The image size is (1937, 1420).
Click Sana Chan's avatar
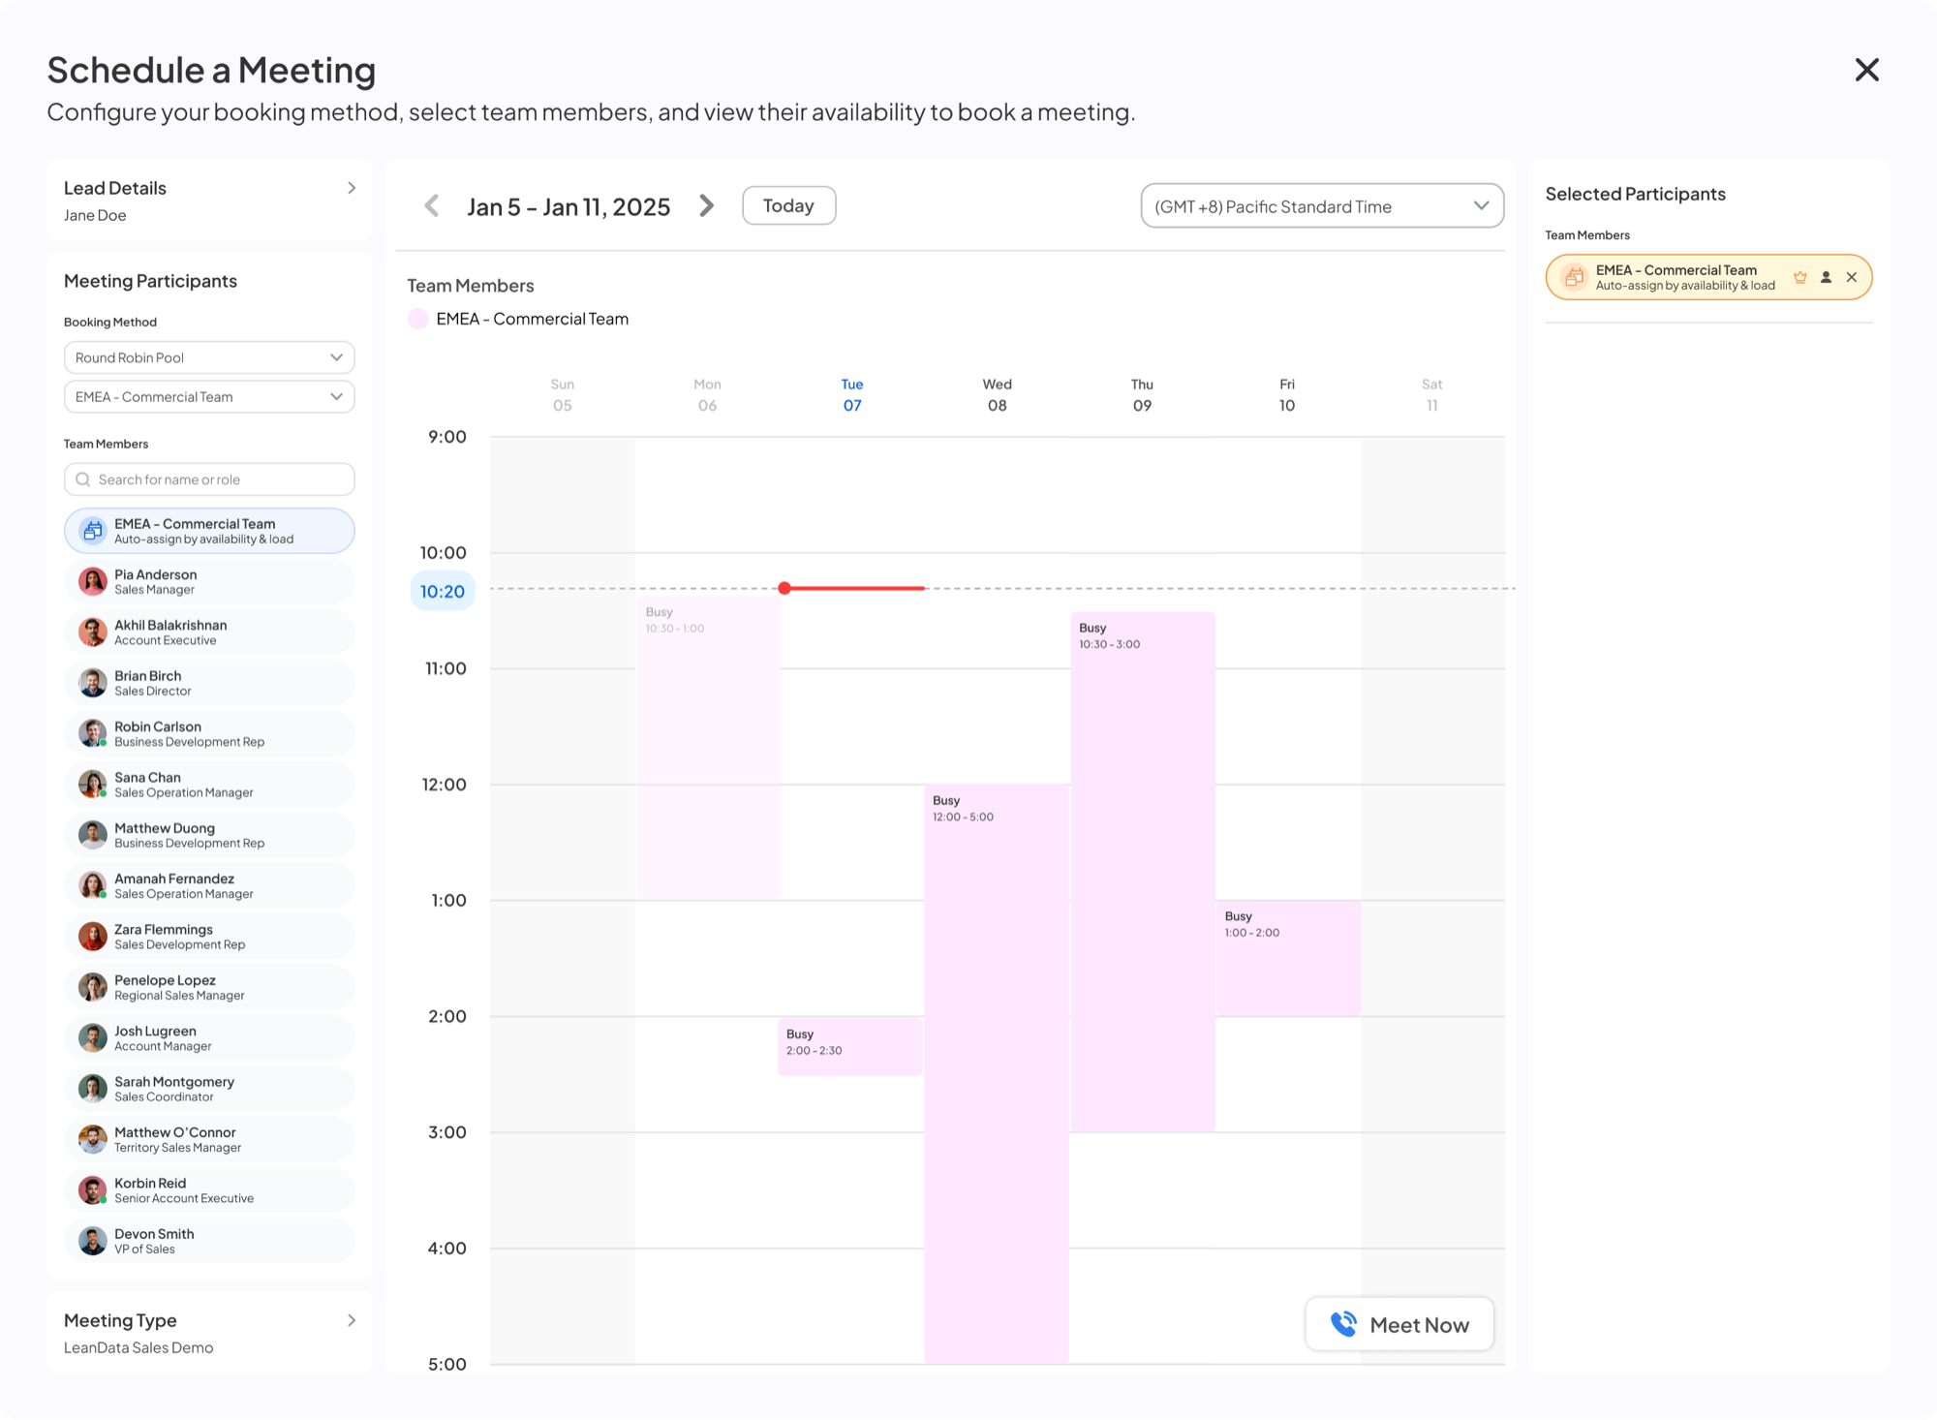(93, 785)
